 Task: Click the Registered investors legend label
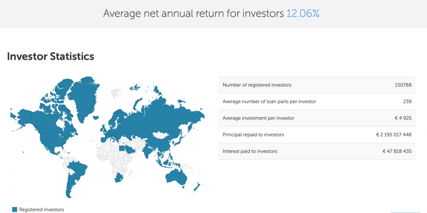pyautogui.click(x=41, y=210)
